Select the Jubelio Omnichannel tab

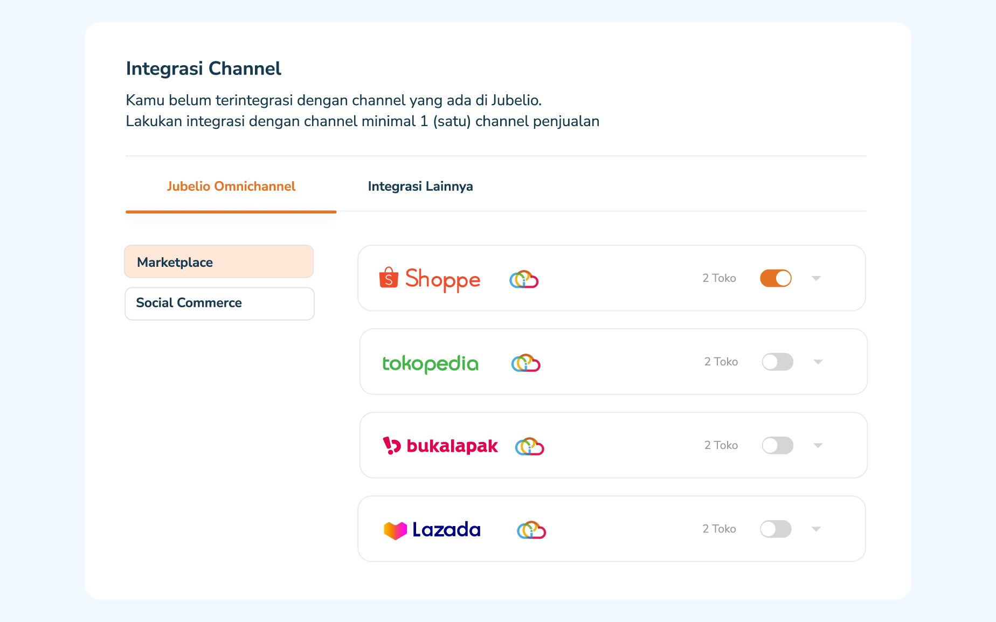[x=231, y=186]
